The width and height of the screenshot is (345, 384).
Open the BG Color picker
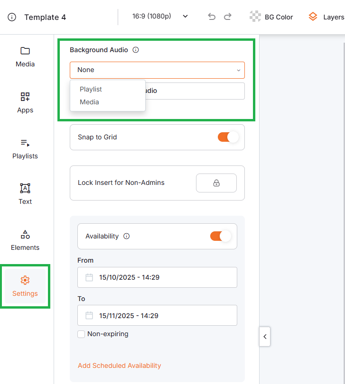(271, 17)
